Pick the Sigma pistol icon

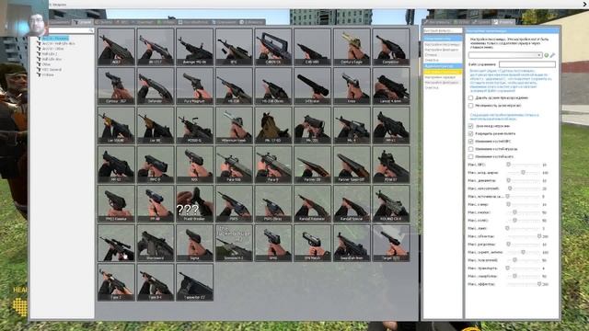pyautogui.click(x=194, y=243)
